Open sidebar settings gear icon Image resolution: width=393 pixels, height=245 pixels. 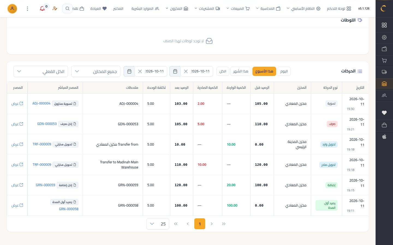tap(384, 37)
